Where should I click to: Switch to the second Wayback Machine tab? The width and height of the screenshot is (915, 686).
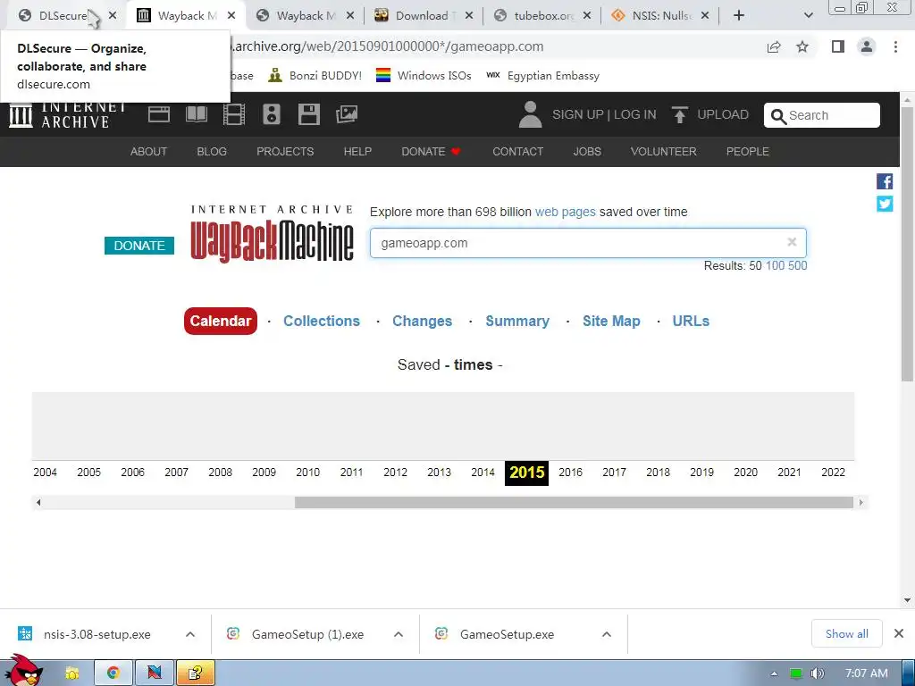306,16
